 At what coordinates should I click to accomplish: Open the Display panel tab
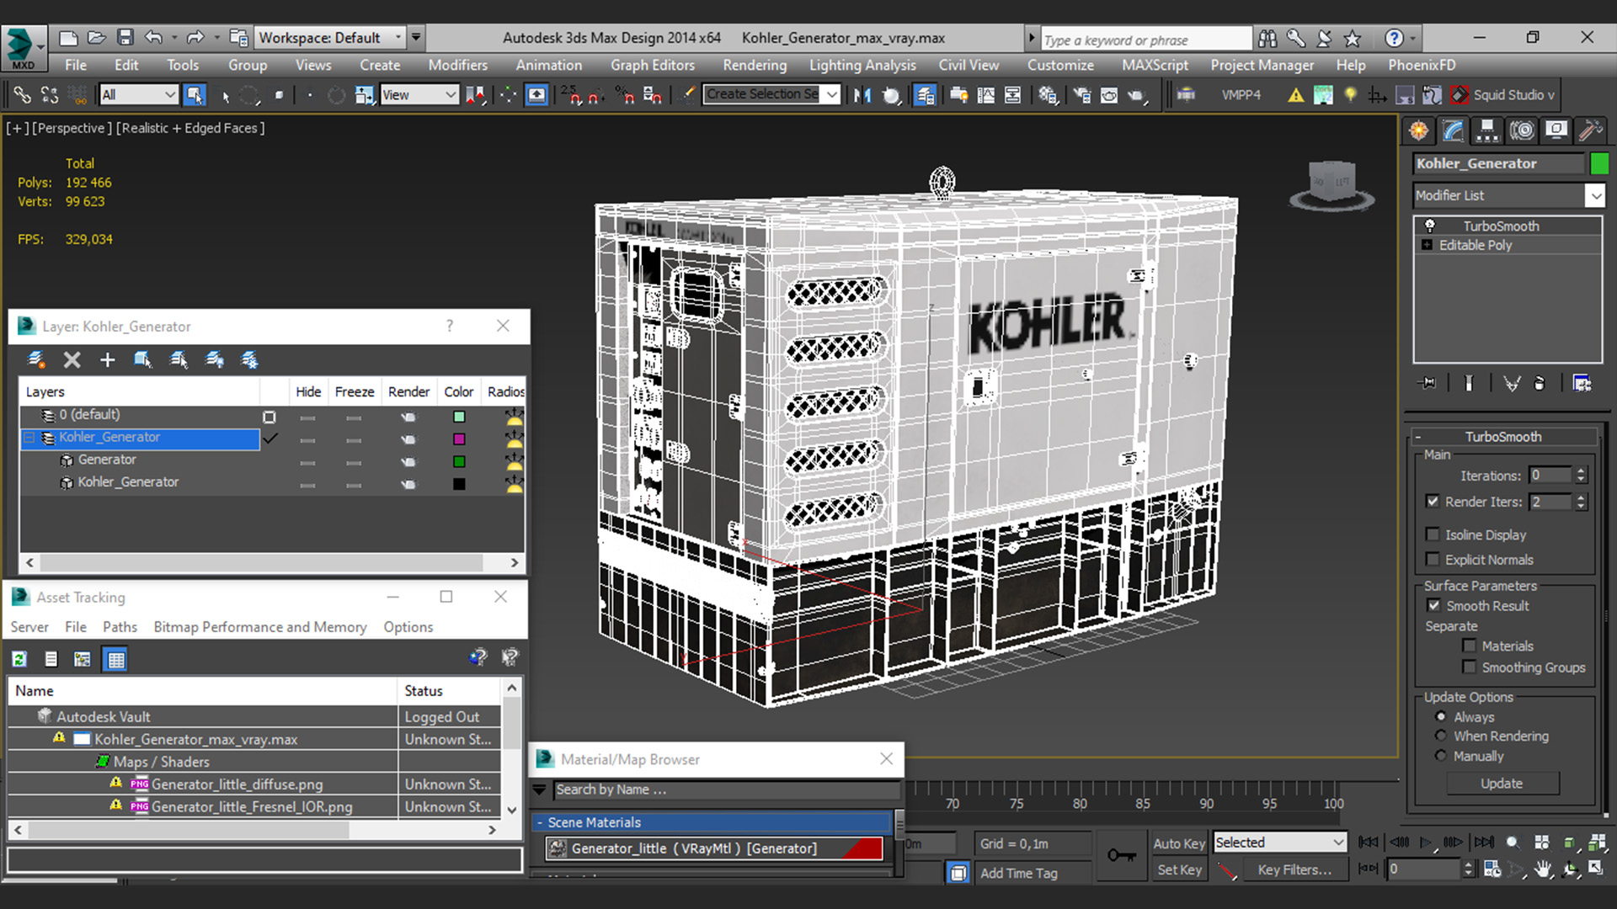(1556, 130)
